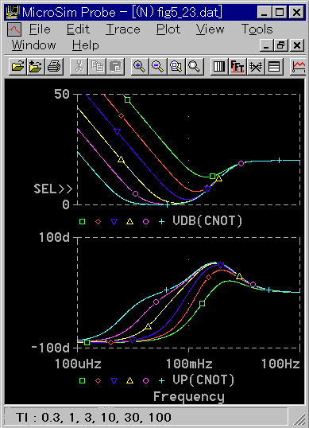
Task: Click the VDB(CNOT) trace label
Action: click(x=207, y=221)
